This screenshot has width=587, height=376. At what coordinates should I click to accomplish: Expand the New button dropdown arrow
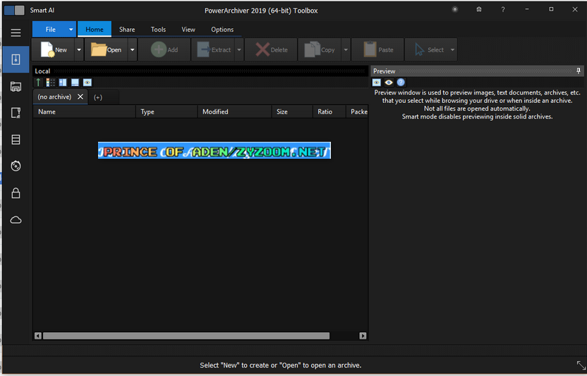78,49
